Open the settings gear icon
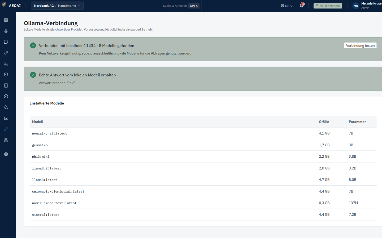 (x=6, y=154)
